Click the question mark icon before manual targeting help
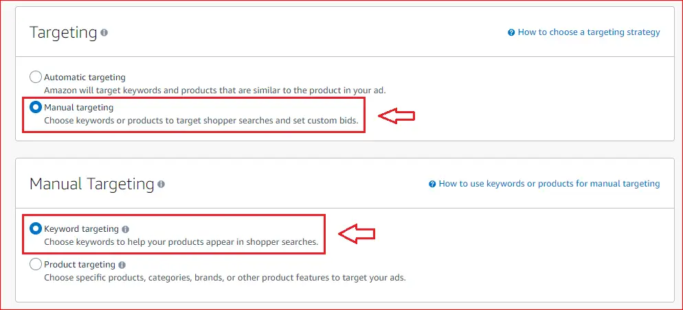 [x=432, y=184]
